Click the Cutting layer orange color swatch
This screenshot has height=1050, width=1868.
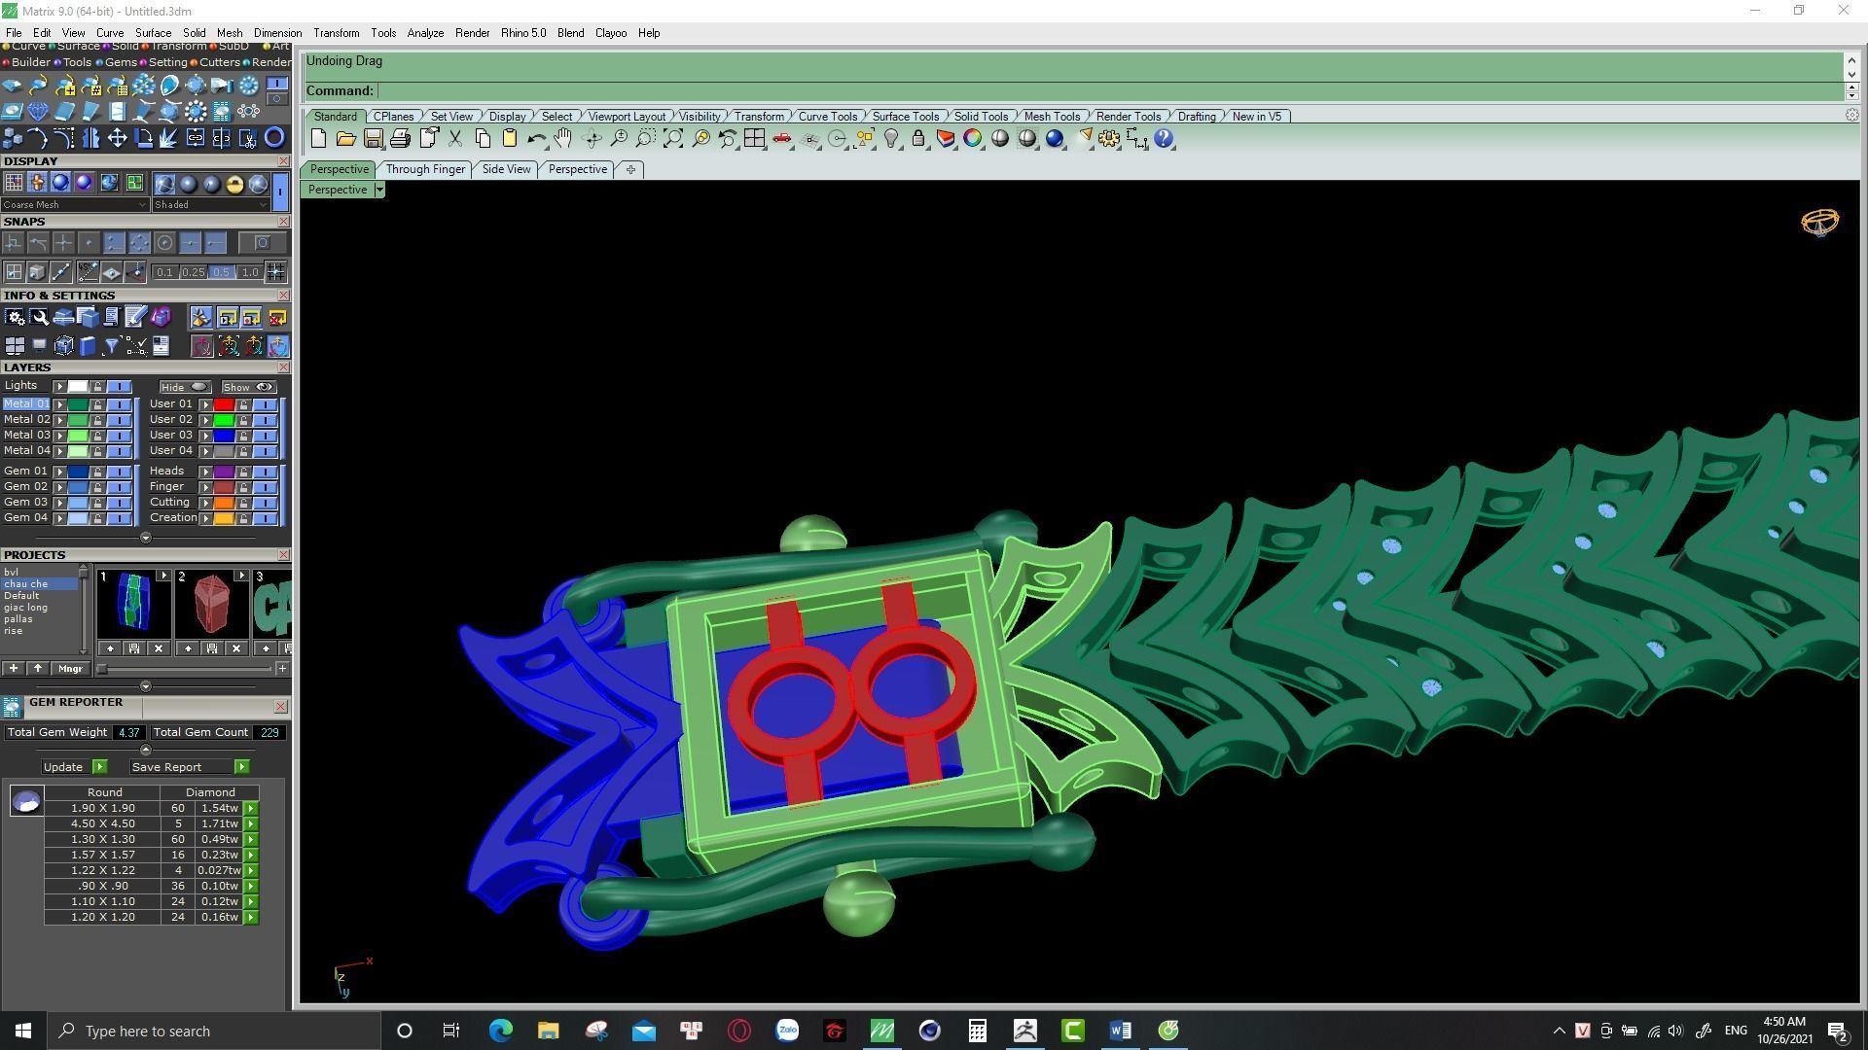point(224,503)
